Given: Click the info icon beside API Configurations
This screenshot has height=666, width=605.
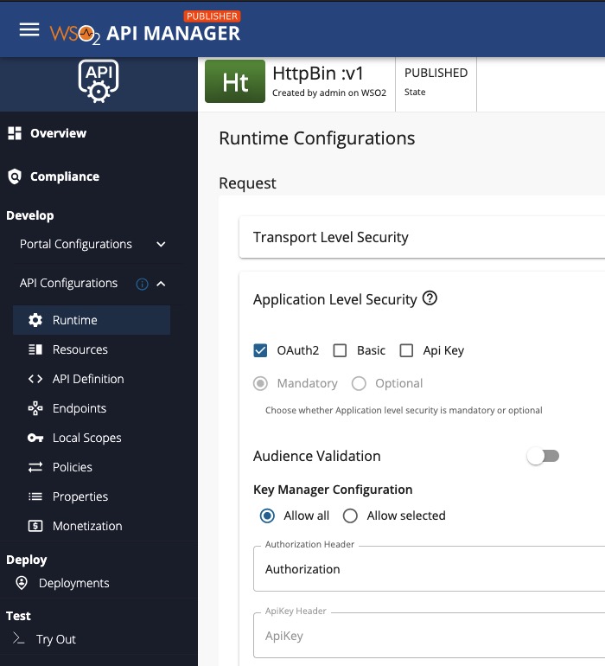Looking at the screenshot, I should (142, 284).
